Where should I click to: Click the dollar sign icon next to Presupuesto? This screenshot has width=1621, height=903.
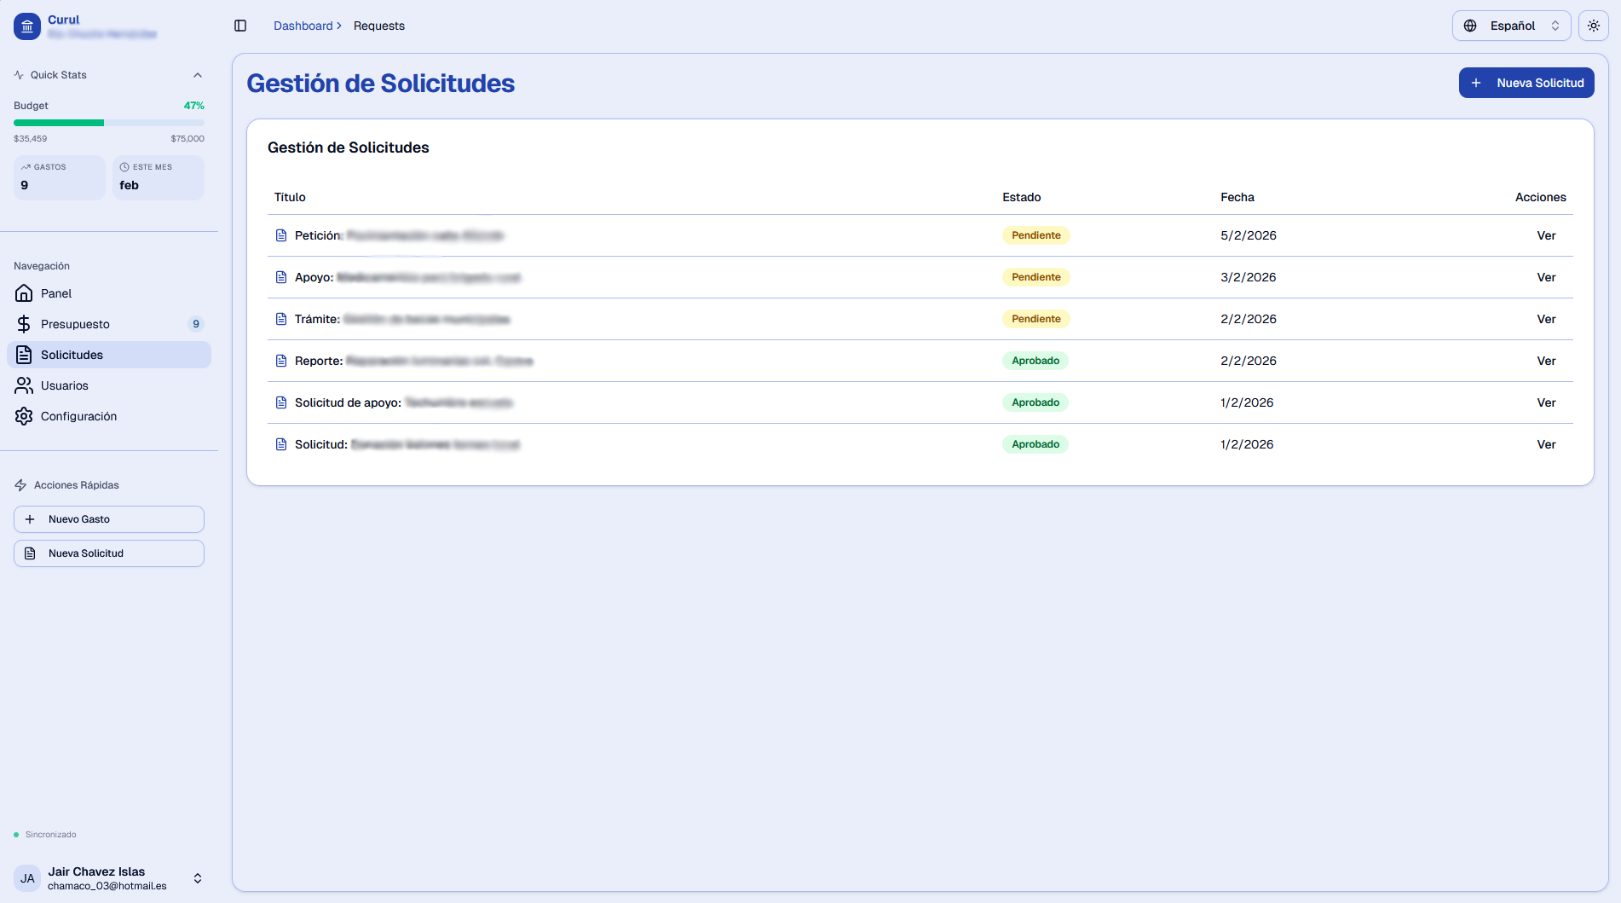coord(24,324)
